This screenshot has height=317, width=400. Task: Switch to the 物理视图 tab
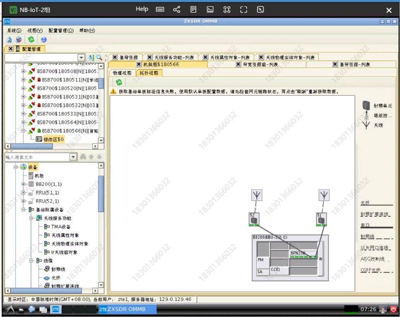coord(122,73)
